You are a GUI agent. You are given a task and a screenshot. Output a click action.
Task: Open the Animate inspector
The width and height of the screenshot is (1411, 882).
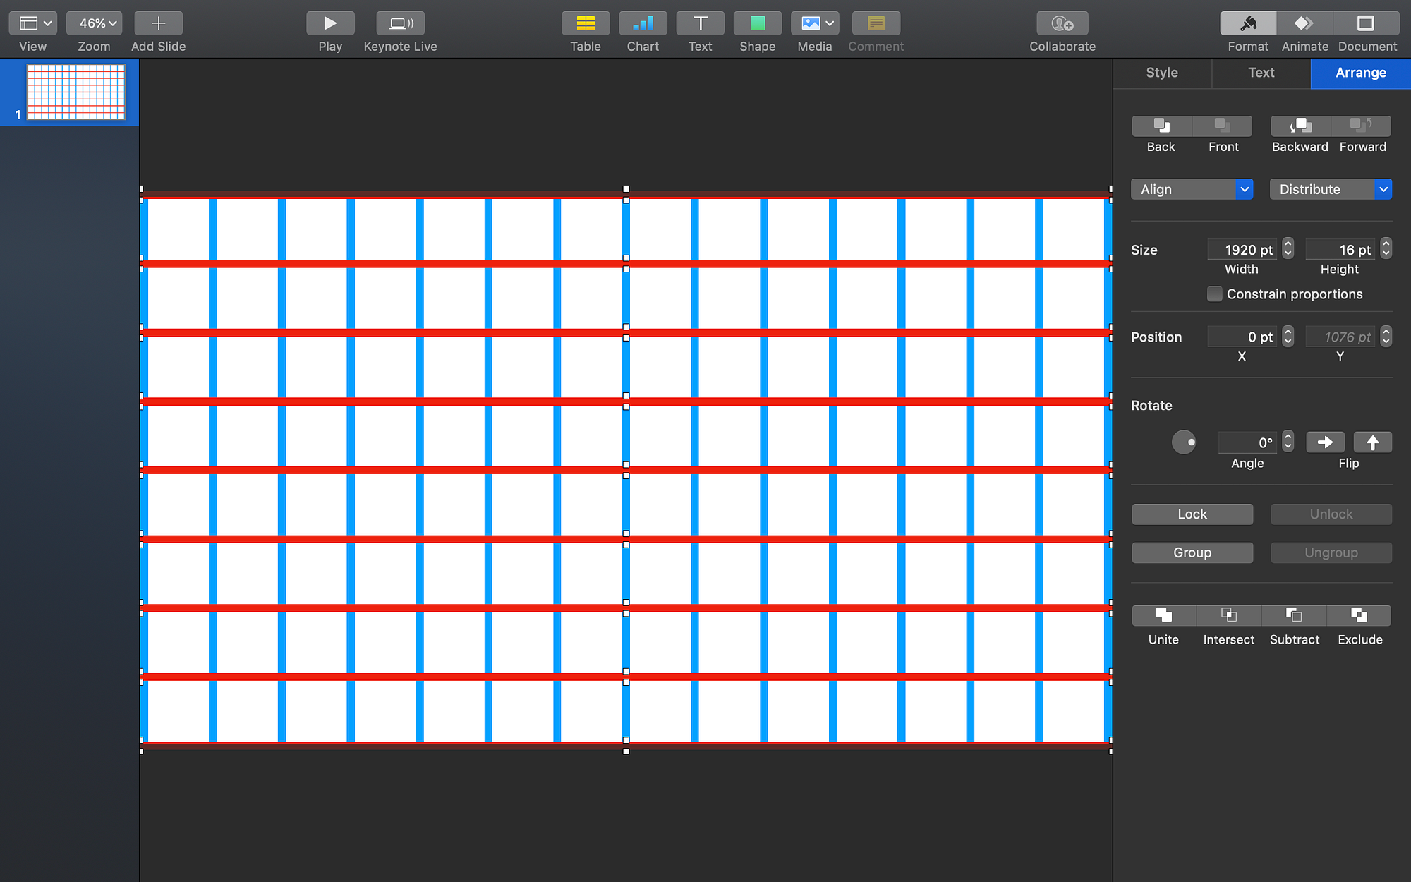(x=1304, y=23)
